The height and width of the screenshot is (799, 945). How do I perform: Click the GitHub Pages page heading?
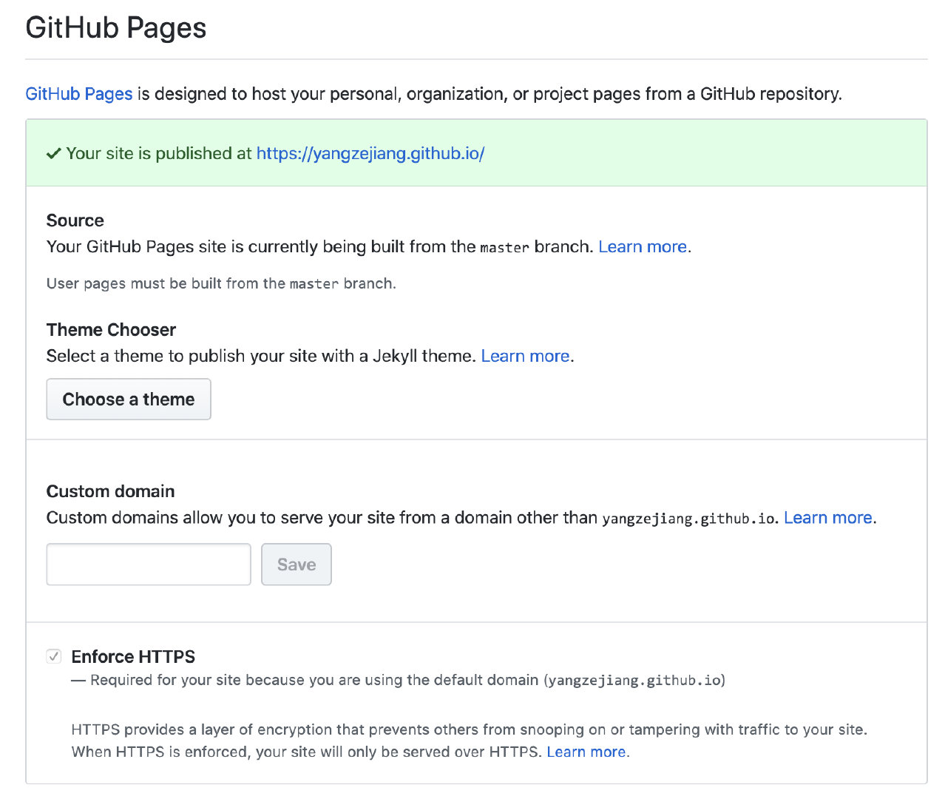click(116, 28)
